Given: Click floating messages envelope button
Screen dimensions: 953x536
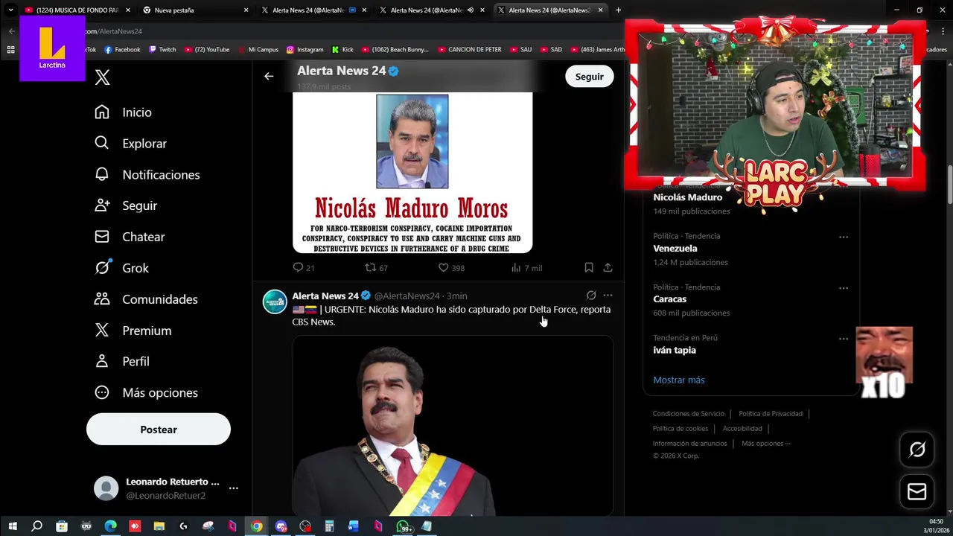Looking at the screenshot, I should pyautogui.click(x=917, y=491).
